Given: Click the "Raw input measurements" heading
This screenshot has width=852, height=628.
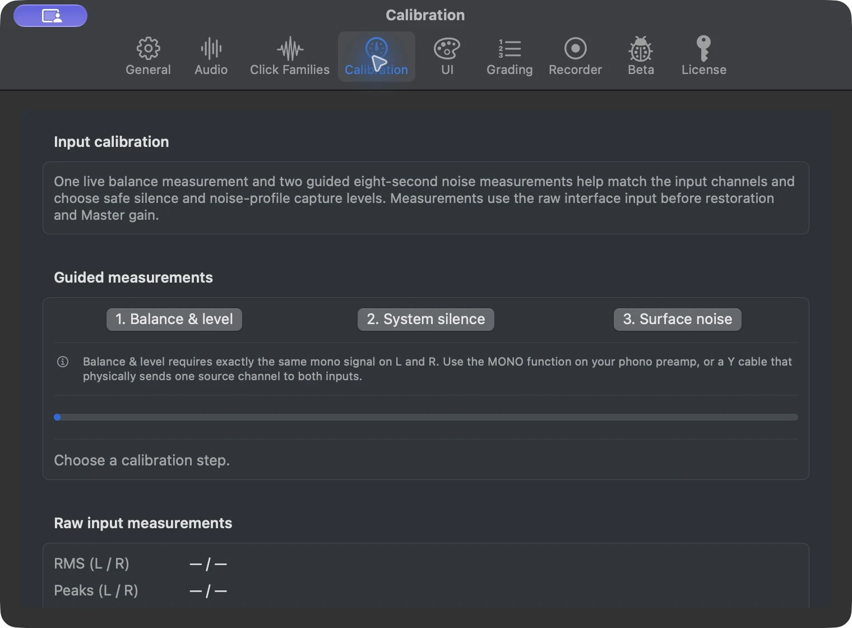Looking at the screenshot, I should 143,523.
